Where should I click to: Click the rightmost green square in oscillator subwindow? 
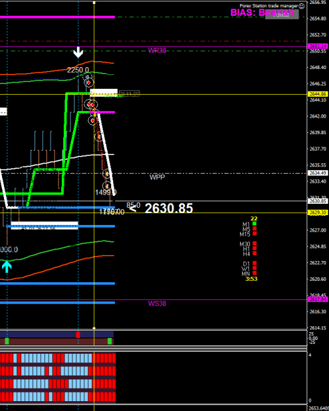(x=110, y=341)
